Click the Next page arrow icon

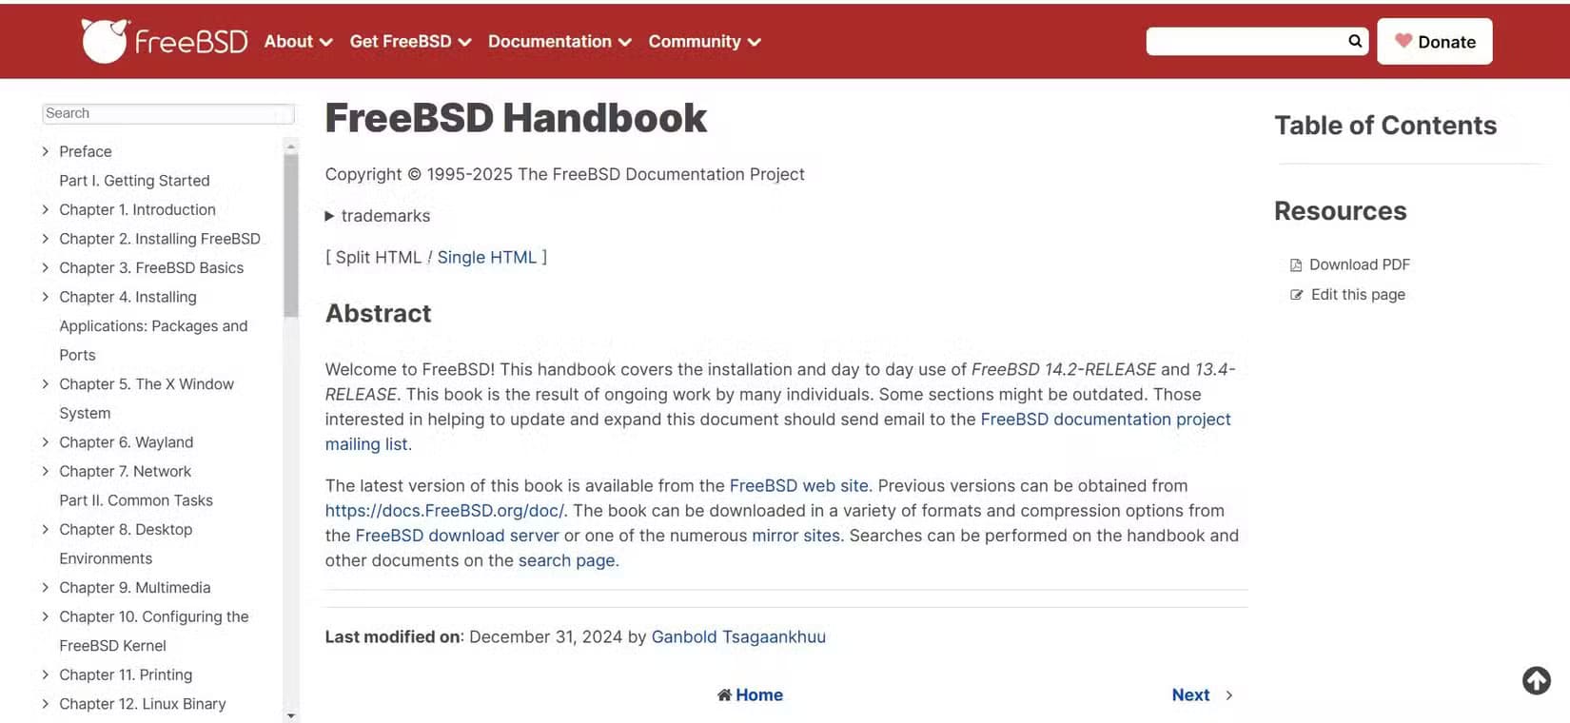(1229, 695)
